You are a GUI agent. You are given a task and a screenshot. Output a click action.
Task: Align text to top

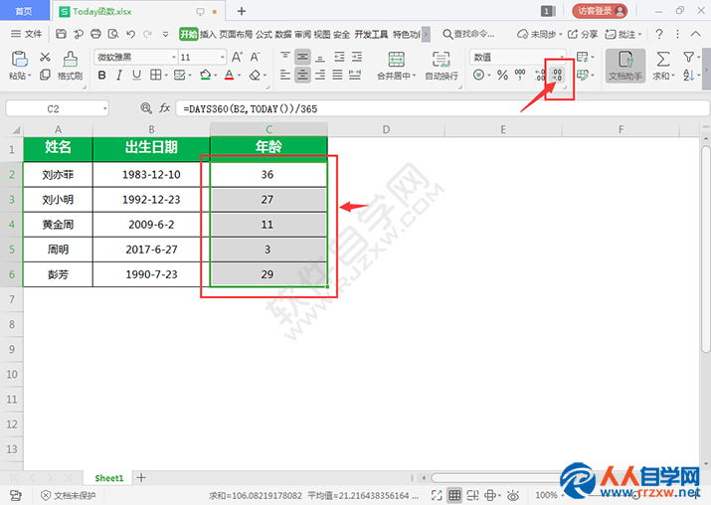click(x=285, y=57)
